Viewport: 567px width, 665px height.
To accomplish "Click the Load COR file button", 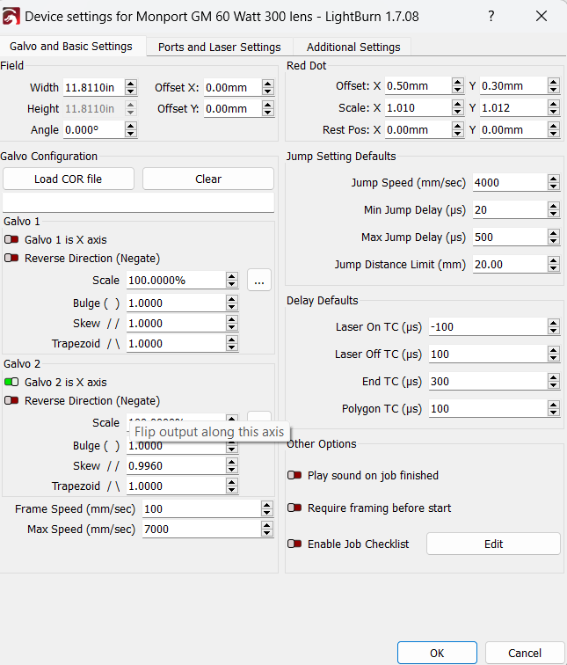I will point(69,179).
